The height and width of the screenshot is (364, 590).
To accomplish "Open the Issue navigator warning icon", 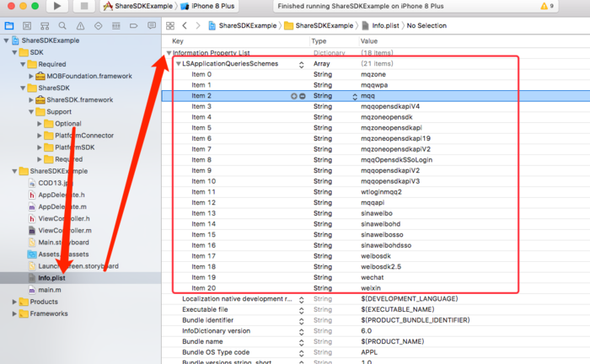I will tap(80, 25).
